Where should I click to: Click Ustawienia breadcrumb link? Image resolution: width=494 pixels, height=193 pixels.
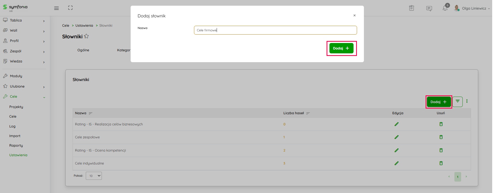tap(84, 26)
